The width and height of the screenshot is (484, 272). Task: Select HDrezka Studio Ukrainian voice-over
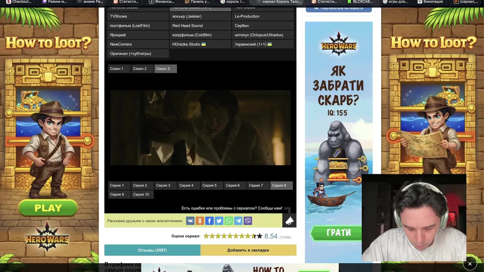(200, 44)
